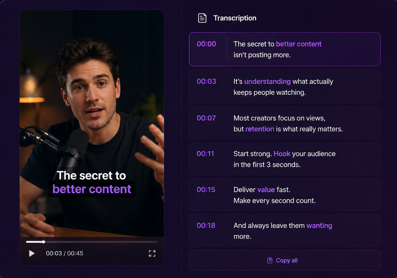Screen dimensions: 397x278
Task: Seek to the 00:11 timestamp
Action: click(x=205, y=154)
